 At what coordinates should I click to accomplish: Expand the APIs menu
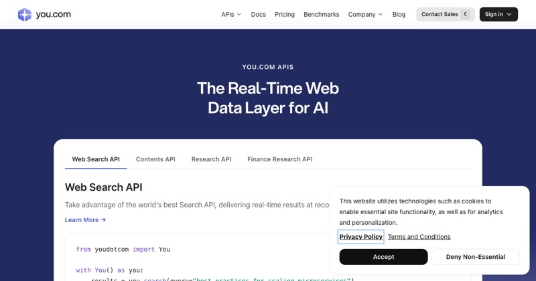231,14
